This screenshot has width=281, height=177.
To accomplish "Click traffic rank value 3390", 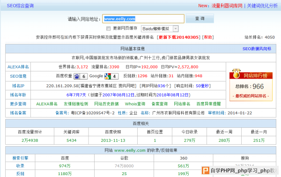I will [x=114, y=67].
